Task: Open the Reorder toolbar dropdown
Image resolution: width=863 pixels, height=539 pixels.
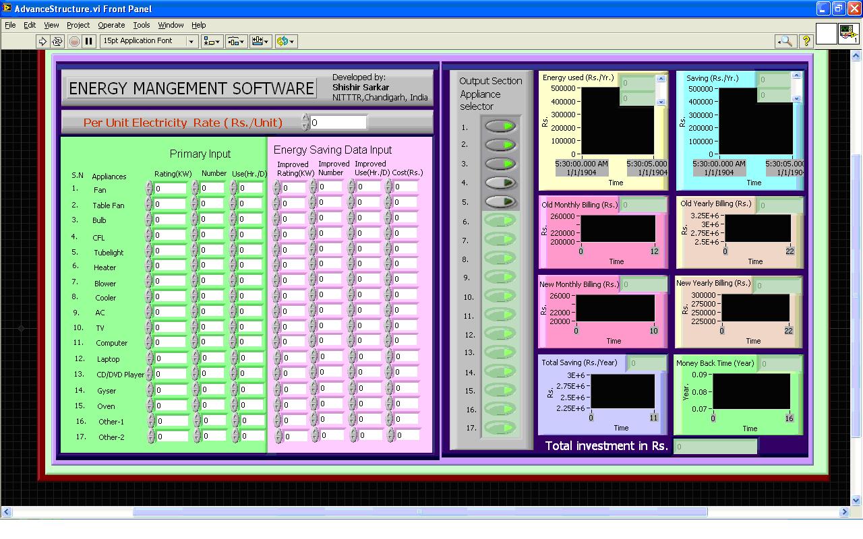Action: [x=285, y=41]
